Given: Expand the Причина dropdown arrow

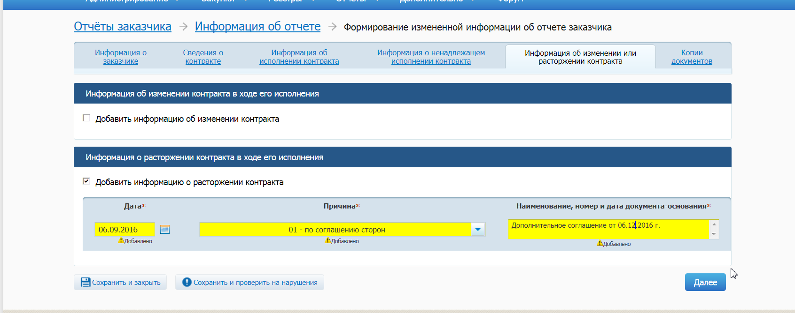Looking at the screenshot, I should pos(478,230).
